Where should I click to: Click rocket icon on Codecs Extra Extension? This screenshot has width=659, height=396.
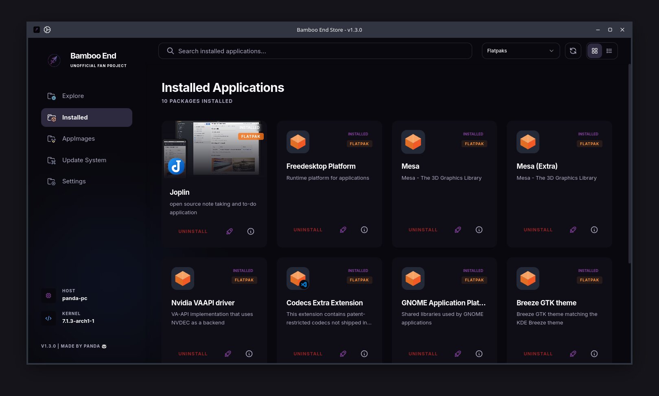[343, 354]
